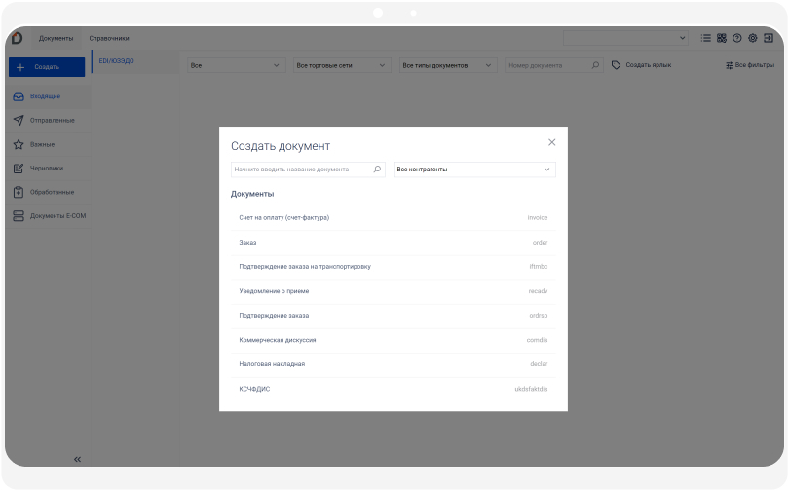Expand the Все контрагенты dropdown
789x491 pixels.
pyautogui.click(x=474, y=170)
